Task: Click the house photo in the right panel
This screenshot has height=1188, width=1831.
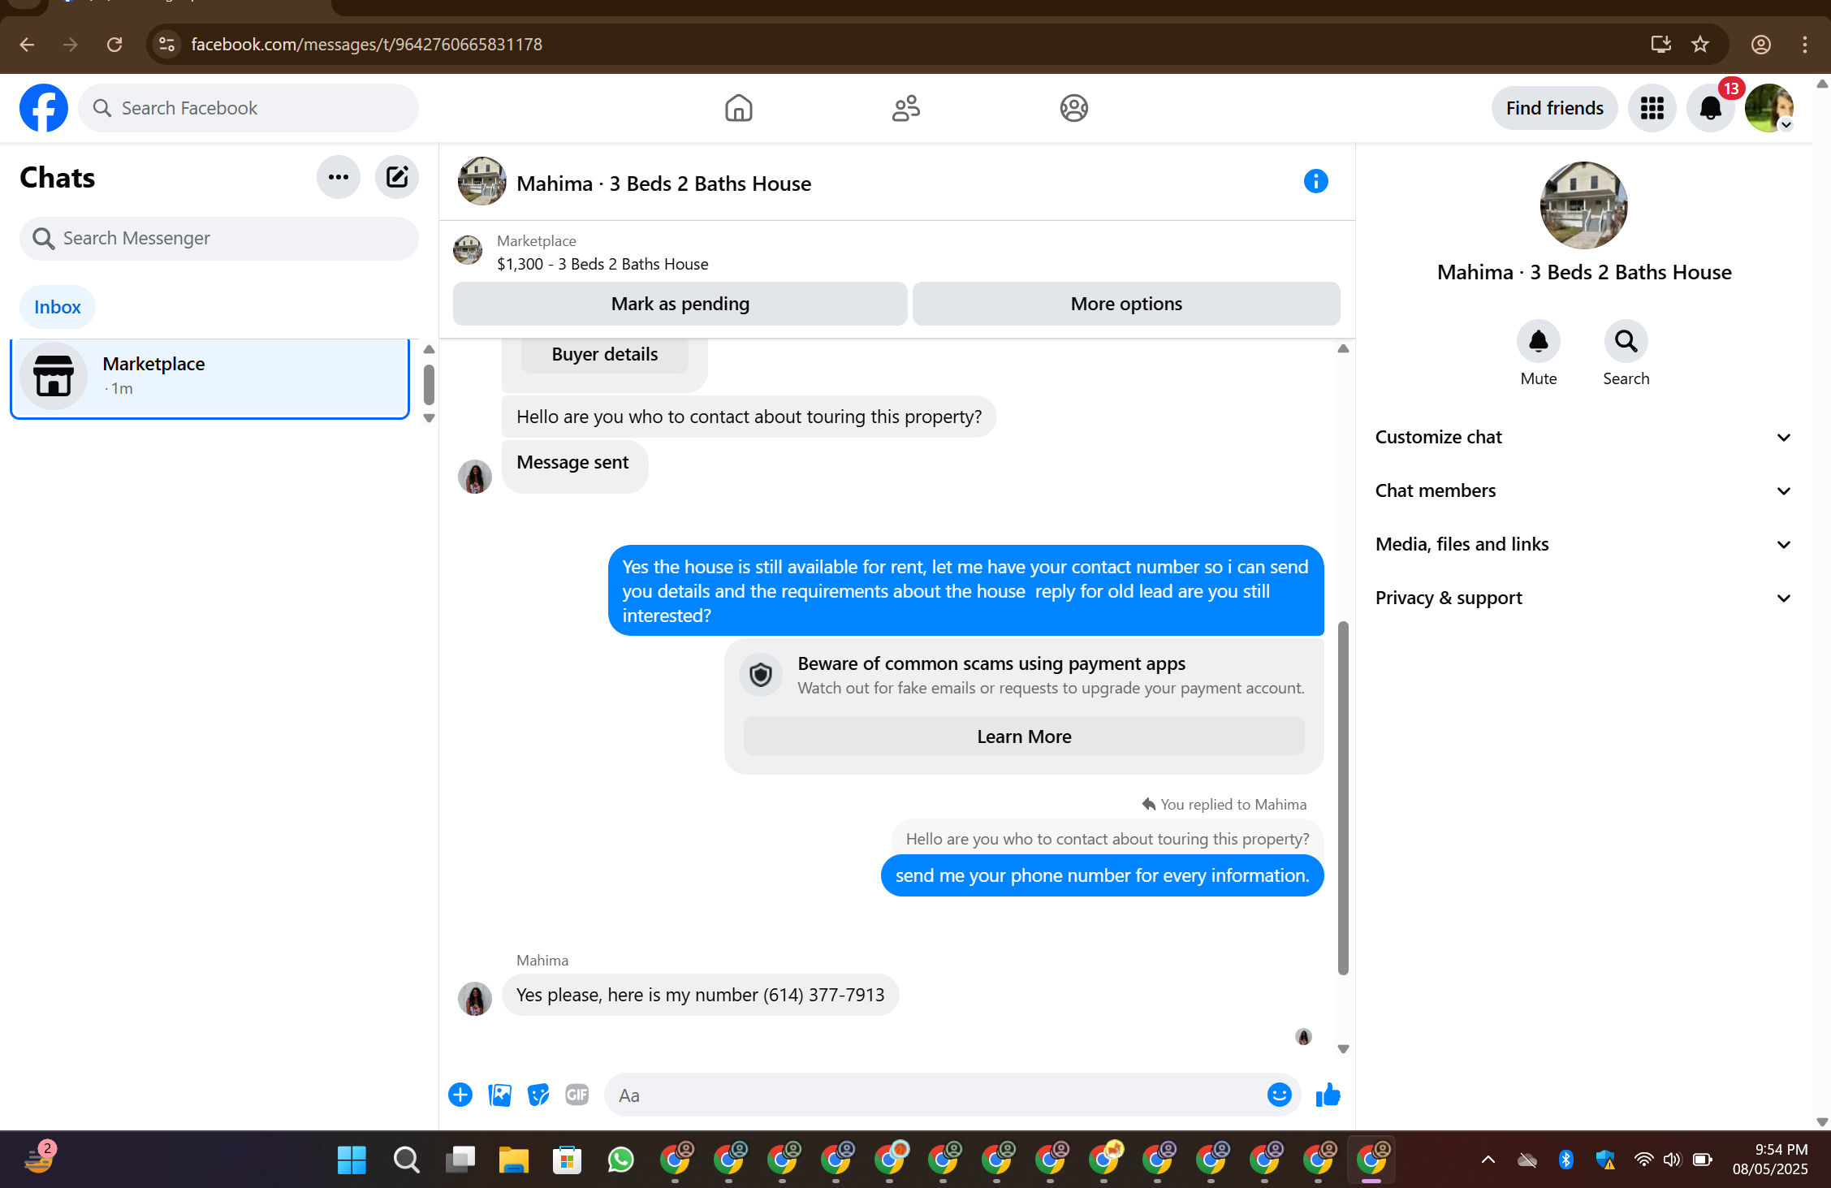Action: click(x=1583, y=205)
